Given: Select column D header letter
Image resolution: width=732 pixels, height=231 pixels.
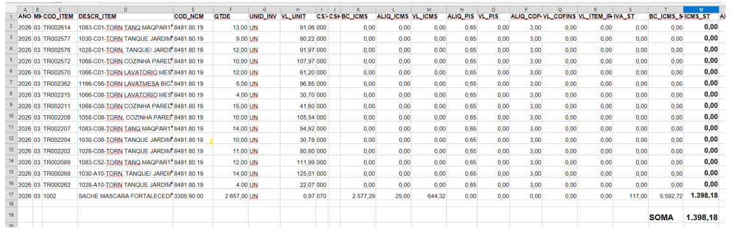Looking at the screenshot, I should click(x=125, y=10).
